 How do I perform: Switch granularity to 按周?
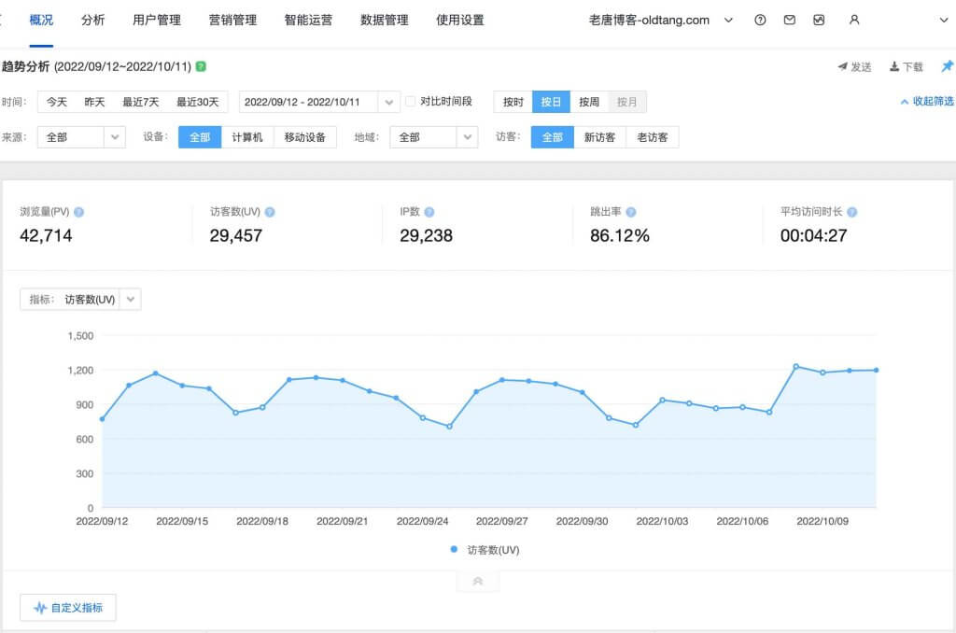click(588, 102)
